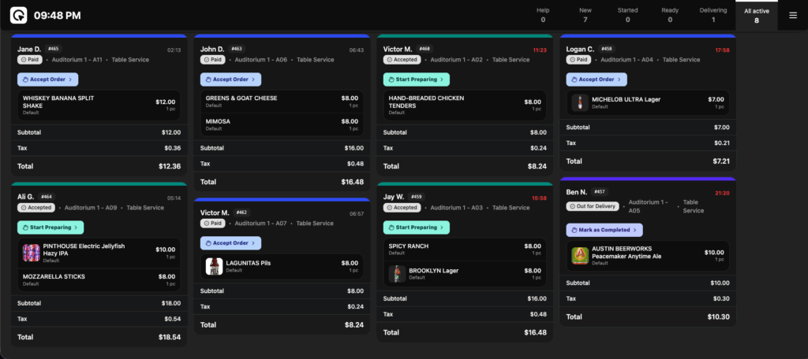Click the Austin Beerworks Peacemaker product image
808x359 pixels.
(580, 256)
